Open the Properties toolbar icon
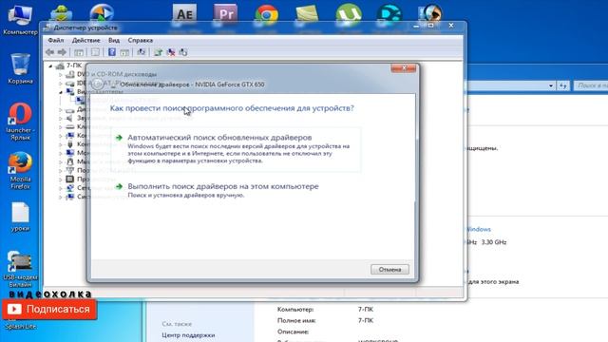The width and height of the screenshot is (608, 342). [x=95, y=52]
